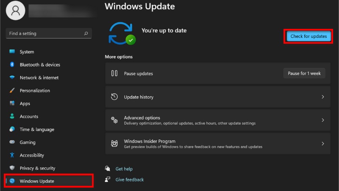Click the Accessibility figure icon
339x191 pixels.
[x=12, y=155]
